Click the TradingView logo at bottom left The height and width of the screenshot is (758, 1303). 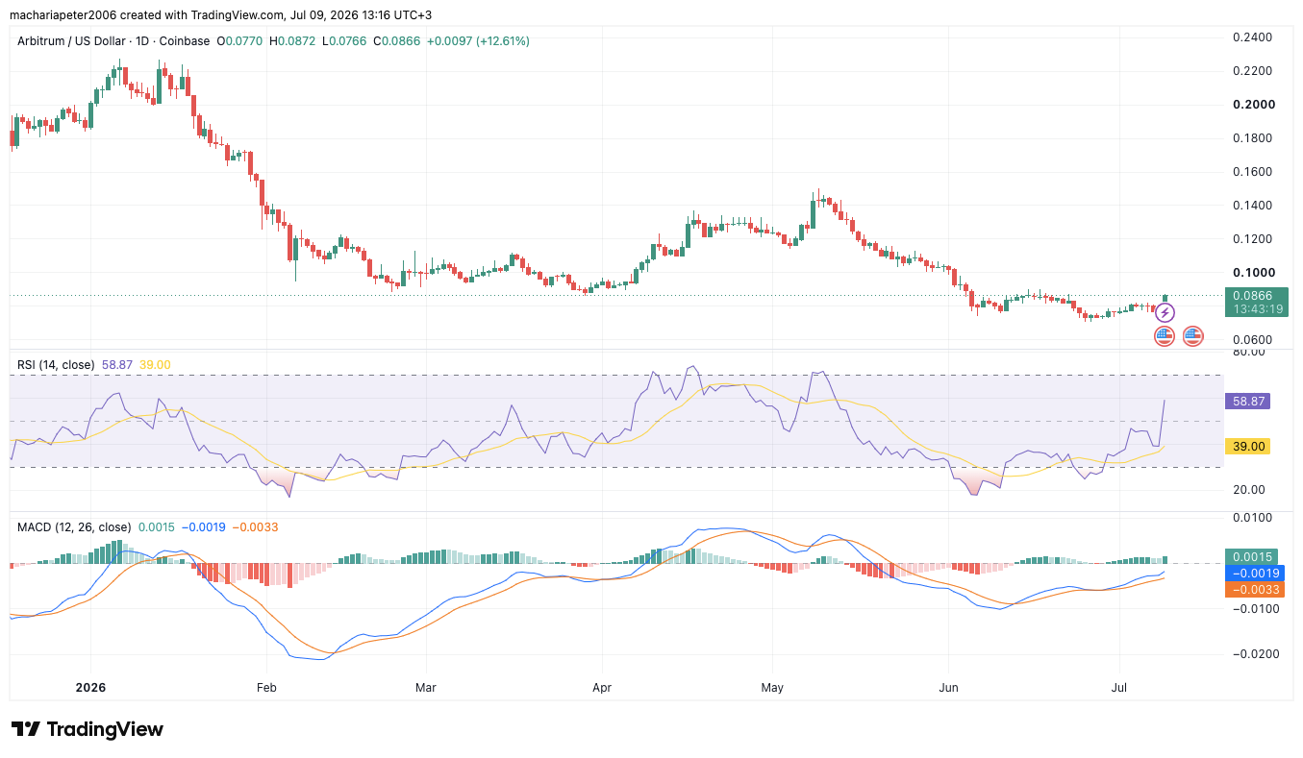[88, 729]
